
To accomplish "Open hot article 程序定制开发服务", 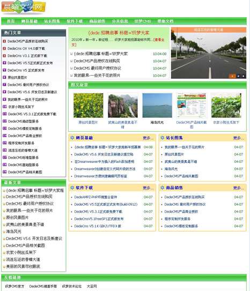I will [21, 143].
